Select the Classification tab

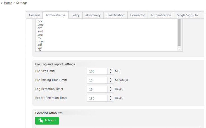tap(115, 15)
